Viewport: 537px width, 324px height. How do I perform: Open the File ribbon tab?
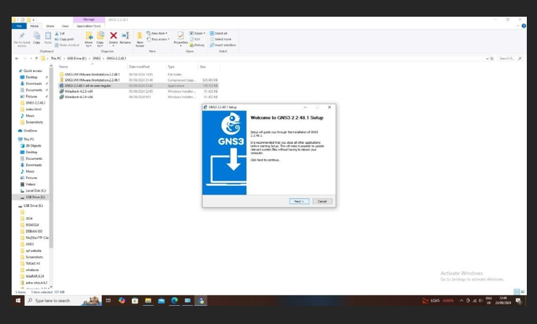coord(19,26)
